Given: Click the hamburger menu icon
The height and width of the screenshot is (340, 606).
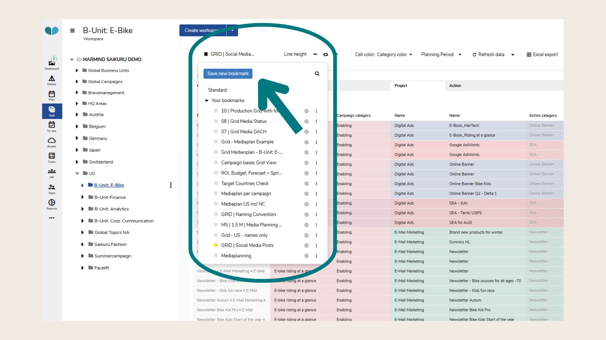Looking at the screenshot, I should click(72, 31).
